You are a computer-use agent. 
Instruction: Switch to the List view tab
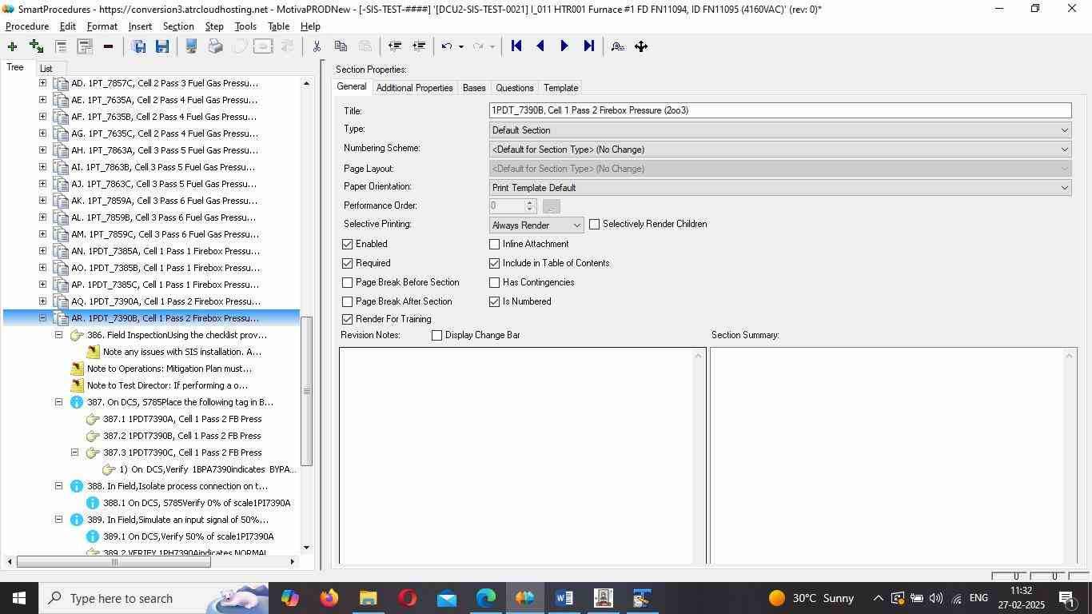pos(46,69)
